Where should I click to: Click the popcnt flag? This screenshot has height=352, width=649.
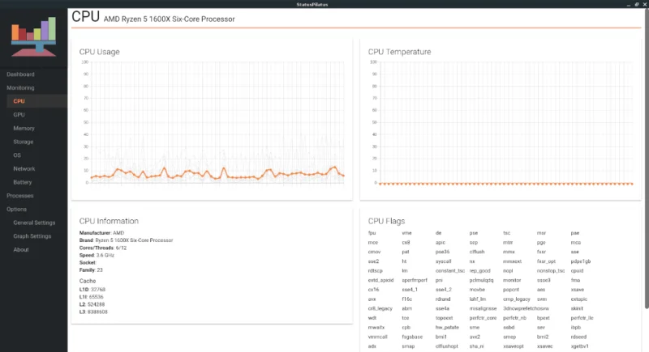[511, 290]
